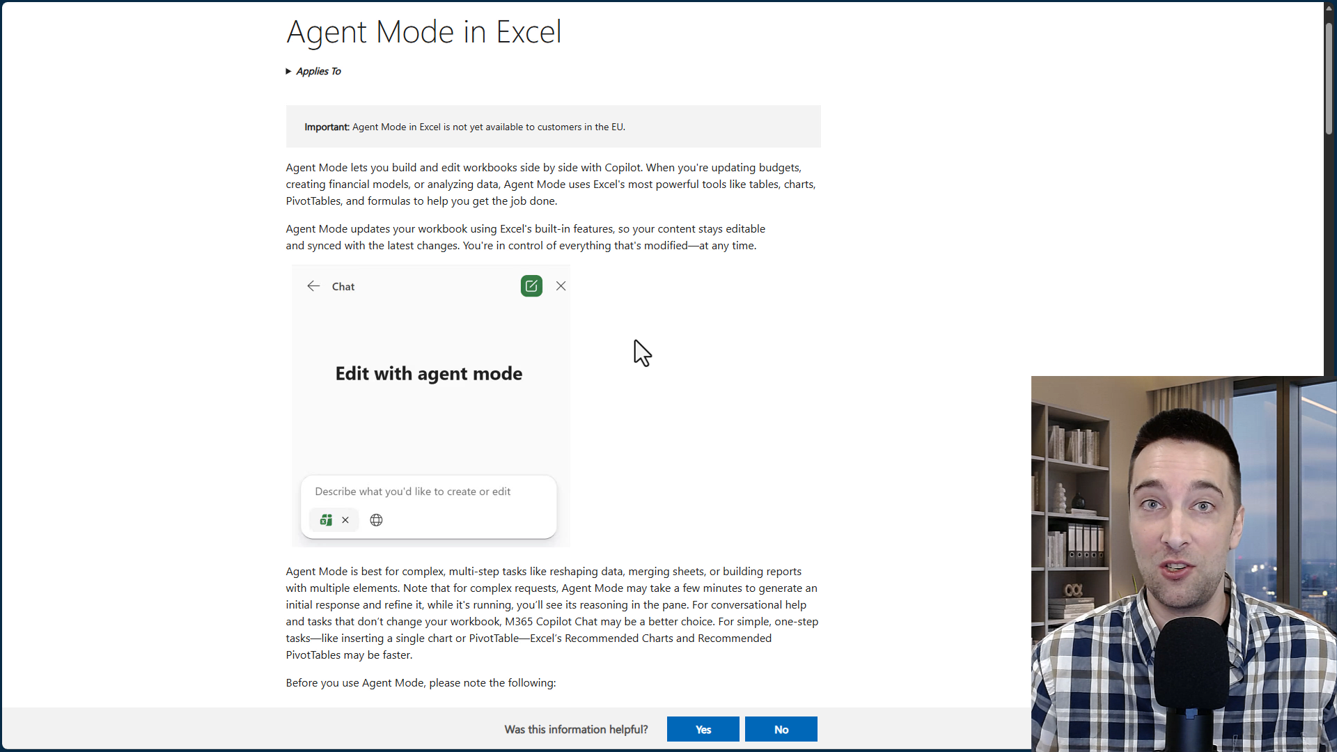
Task: Click the 'Agent Mode in Excel' page heading
Action: [x=423, y=32]
